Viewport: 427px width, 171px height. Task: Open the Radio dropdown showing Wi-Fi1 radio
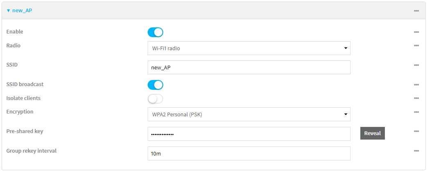249,48
